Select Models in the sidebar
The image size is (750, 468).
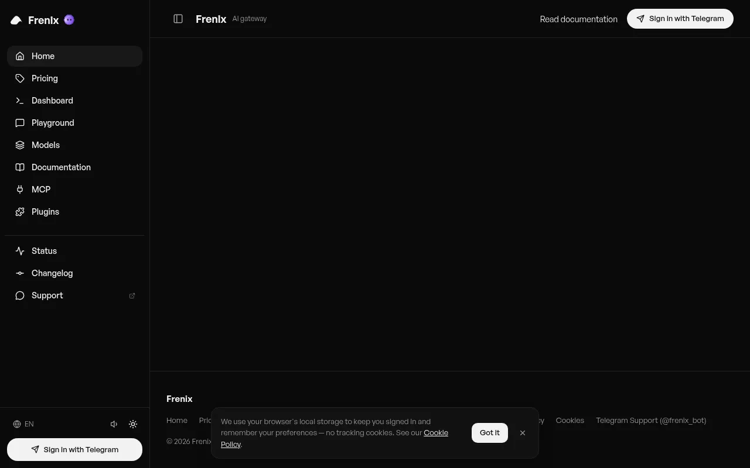tap(74, 145)
